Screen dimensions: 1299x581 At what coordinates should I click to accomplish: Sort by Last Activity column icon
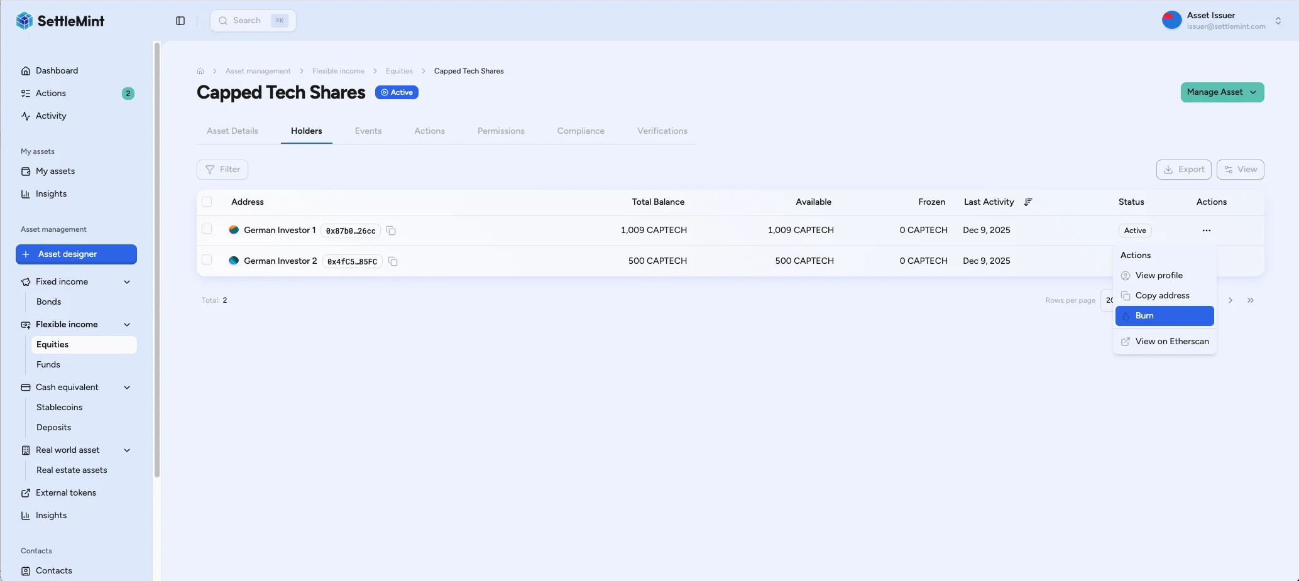pyautogui.click(x=1028, y=202)
